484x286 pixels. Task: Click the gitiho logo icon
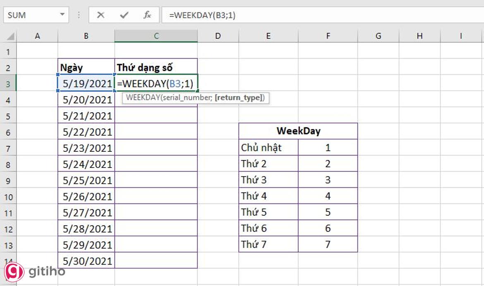(13, 271)
